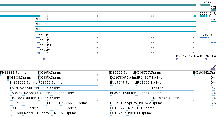
Task: Click the EP21823.3prime label
Action: 23,98
